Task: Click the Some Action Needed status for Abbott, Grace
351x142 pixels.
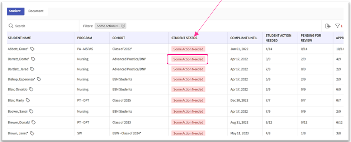Action: tap(188, 49)
